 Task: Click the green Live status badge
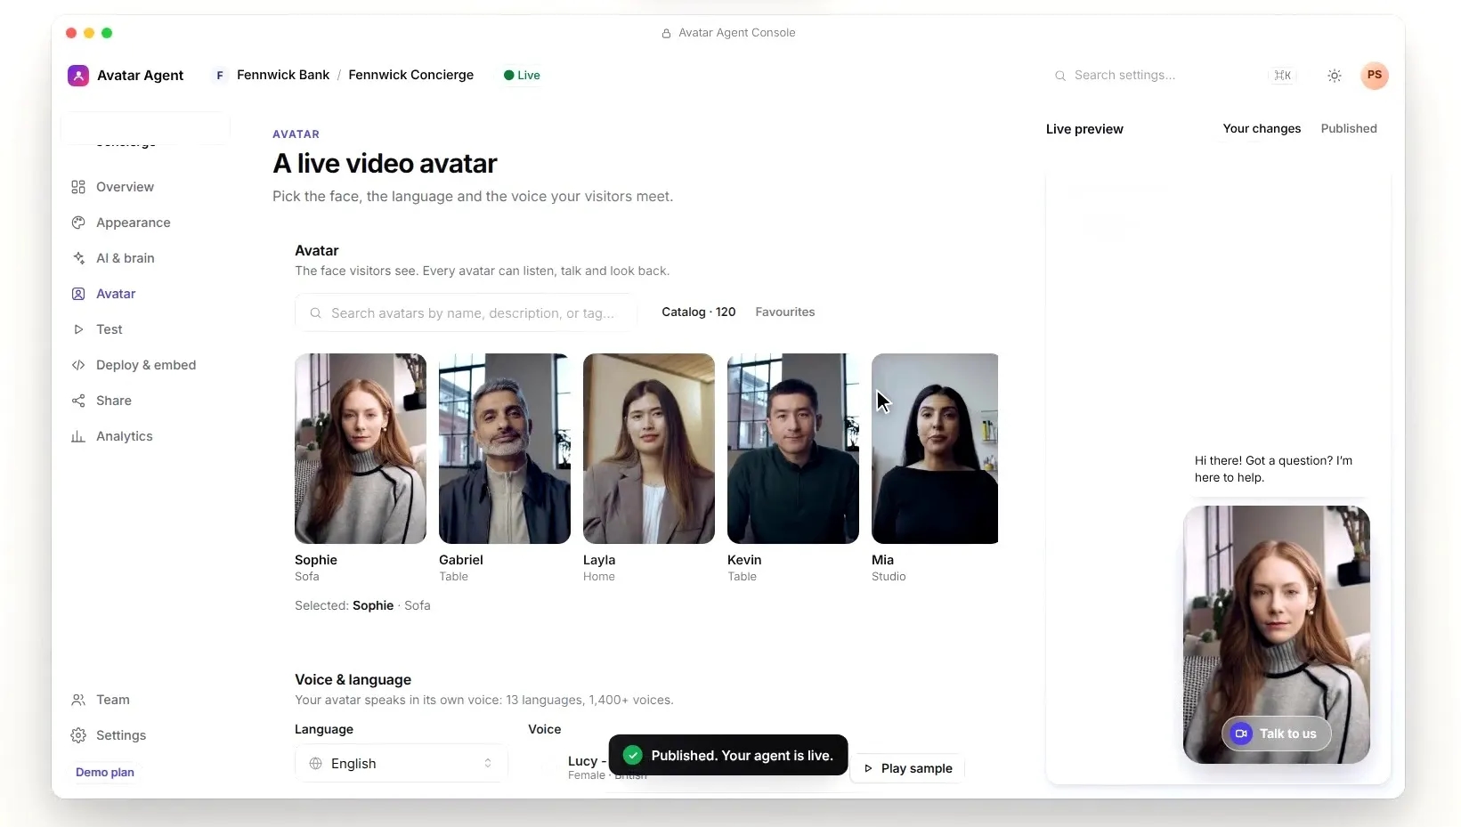(x=522, y=76)
